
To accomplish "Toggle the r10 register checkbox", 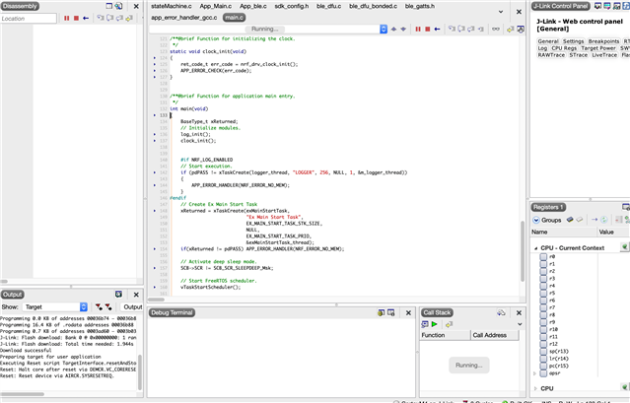I will [x=543, y=329].
